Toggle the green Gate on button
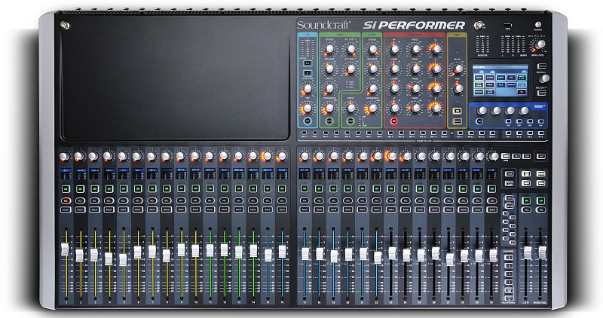This screenshot has width=603, height=318. [329, 121]
